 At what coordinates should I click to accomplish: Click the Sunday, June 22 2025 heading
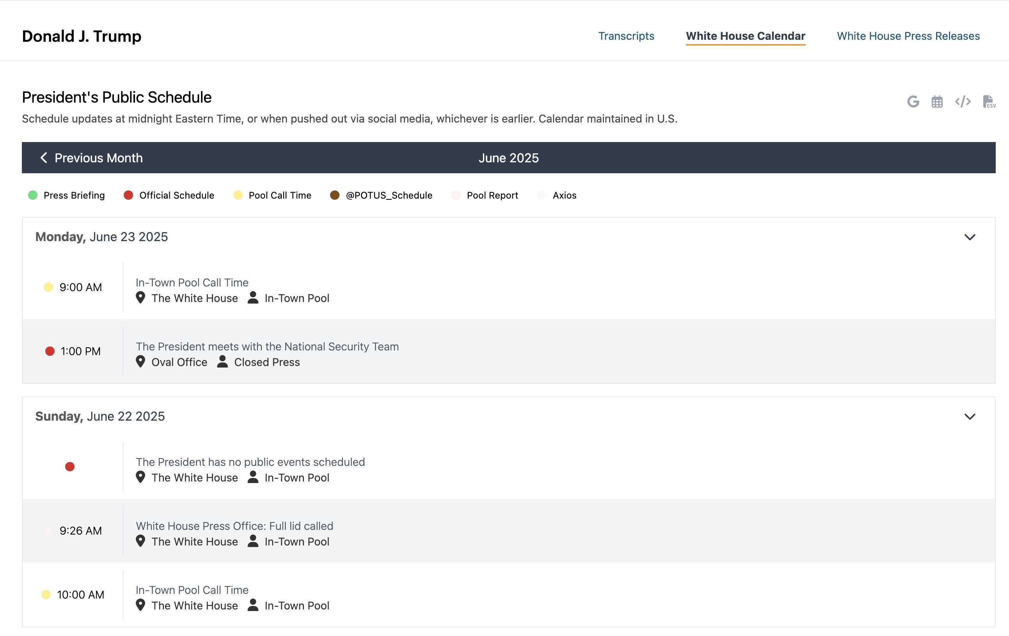coord(100,416)
